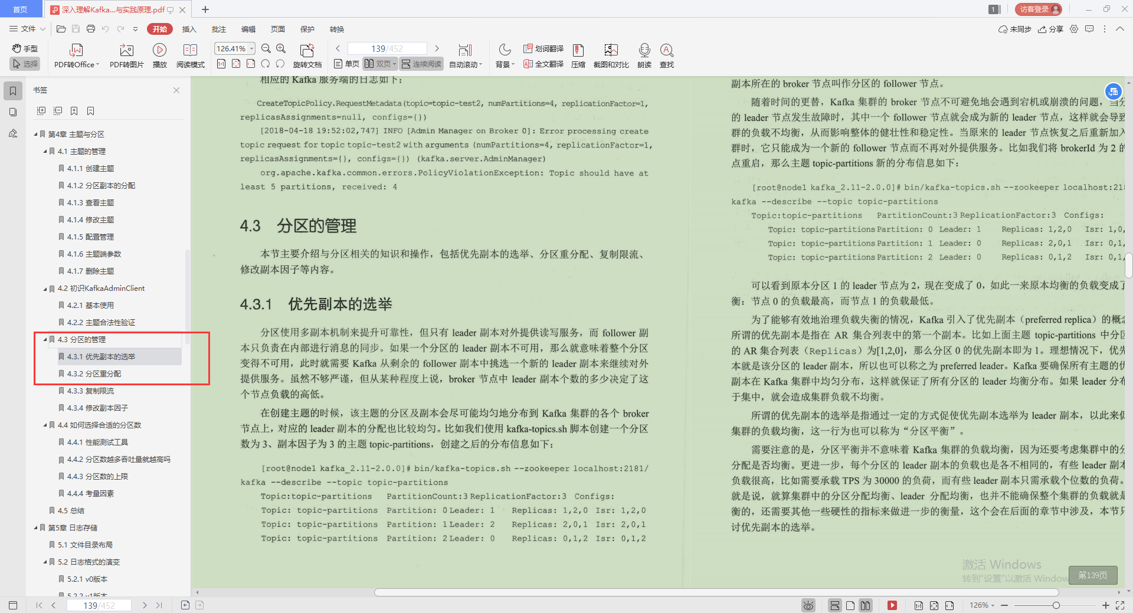The image size is (1133, 613).
Task: Open the 截图和对比 tool
Action: click(611, 56)
